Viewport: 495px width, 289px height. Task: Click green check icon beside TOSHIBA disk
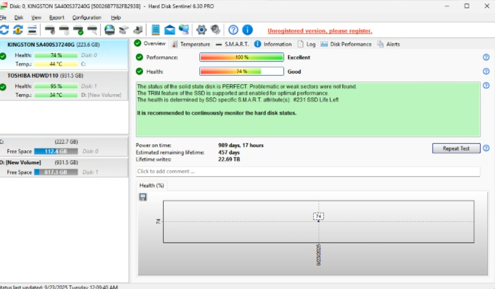pos(3,87)
